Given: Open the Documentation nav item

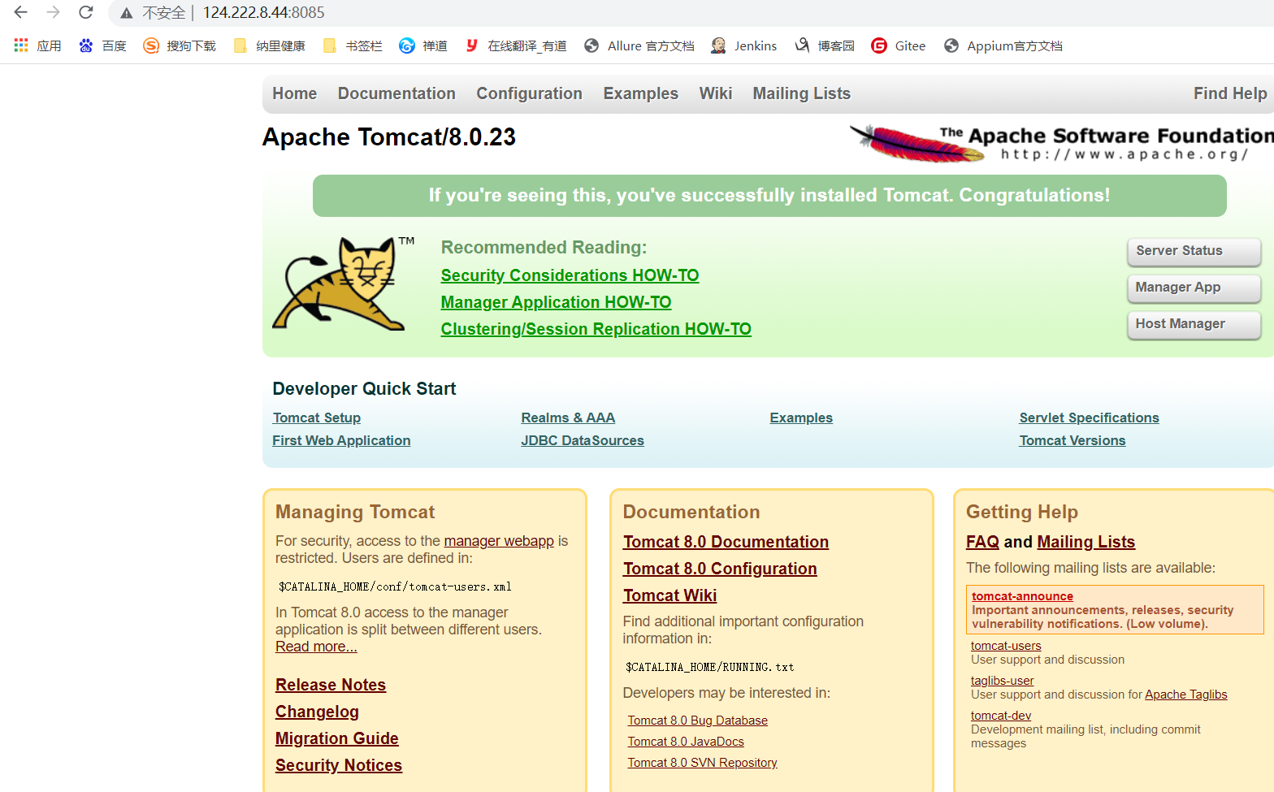Looking at the screenshot, I should tap(396, 93).
